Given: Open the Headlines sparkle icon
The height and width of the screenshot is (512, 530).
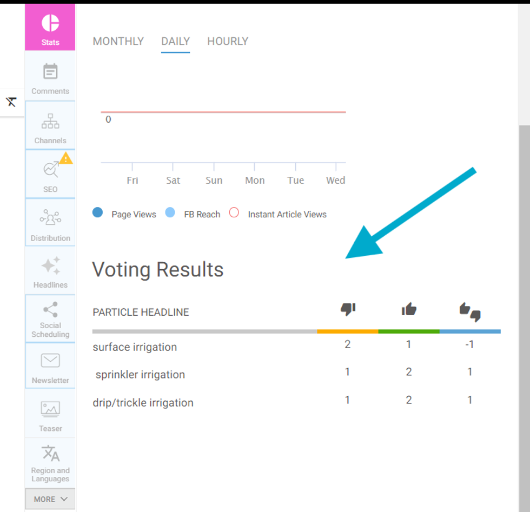Looking at the screenshot, I should [x=50, y=266].
